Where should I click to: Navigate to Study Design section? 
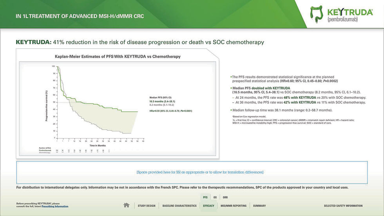click(147, 206)
